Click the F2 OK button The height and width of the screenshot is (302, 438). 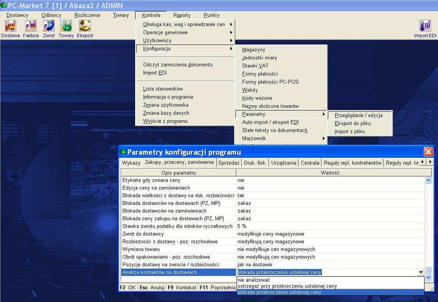point(127,287)
